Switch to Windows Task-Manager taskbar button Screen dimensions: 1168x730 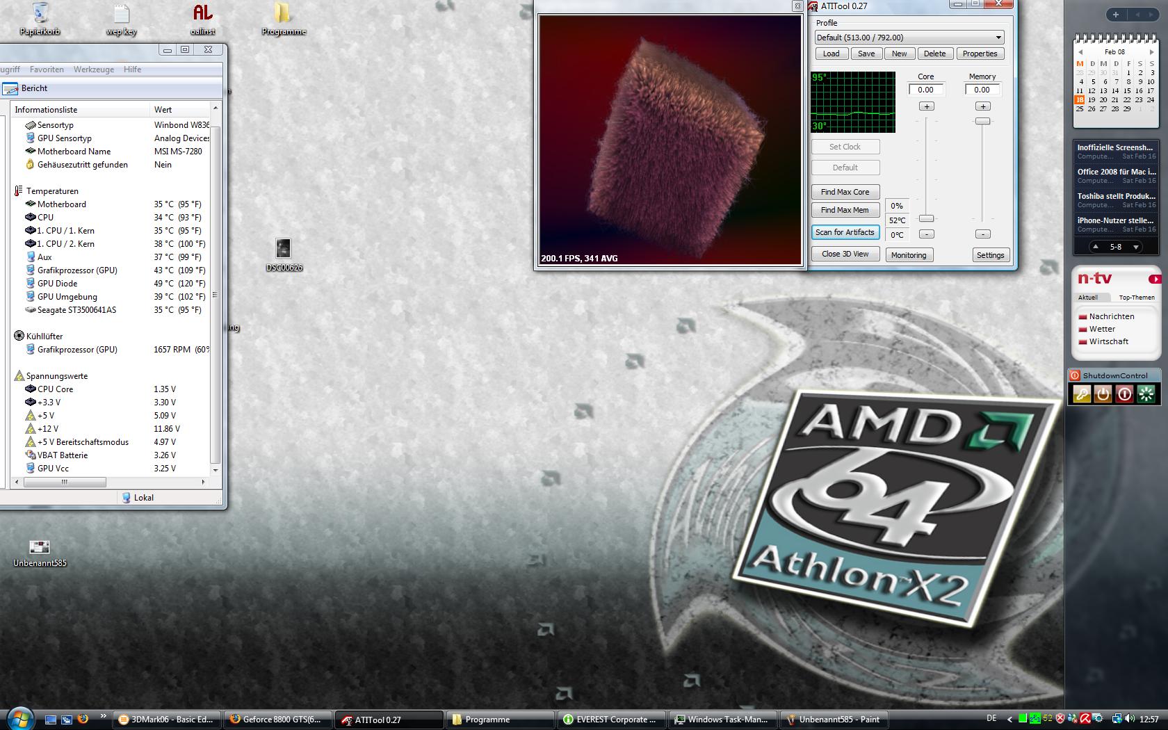pos(724,720)
